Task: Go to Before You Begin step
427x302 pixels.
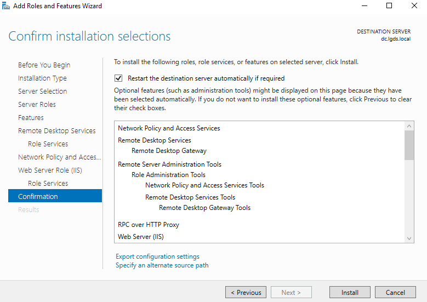Action: coord(44,65)
